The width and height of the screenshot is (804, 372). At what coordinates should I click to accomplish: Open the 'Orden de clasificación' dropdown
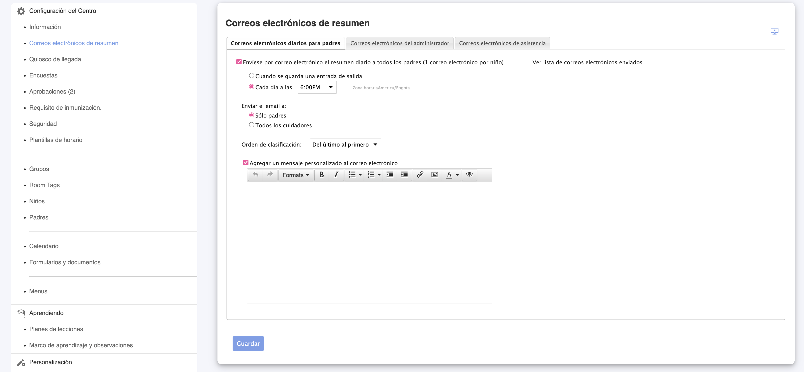coord(345,145)
